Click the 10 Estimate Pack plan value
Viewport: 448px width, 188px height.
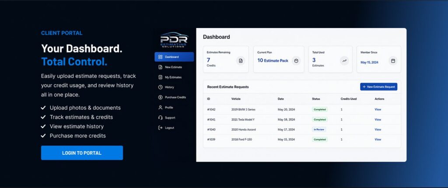point(273,61)
